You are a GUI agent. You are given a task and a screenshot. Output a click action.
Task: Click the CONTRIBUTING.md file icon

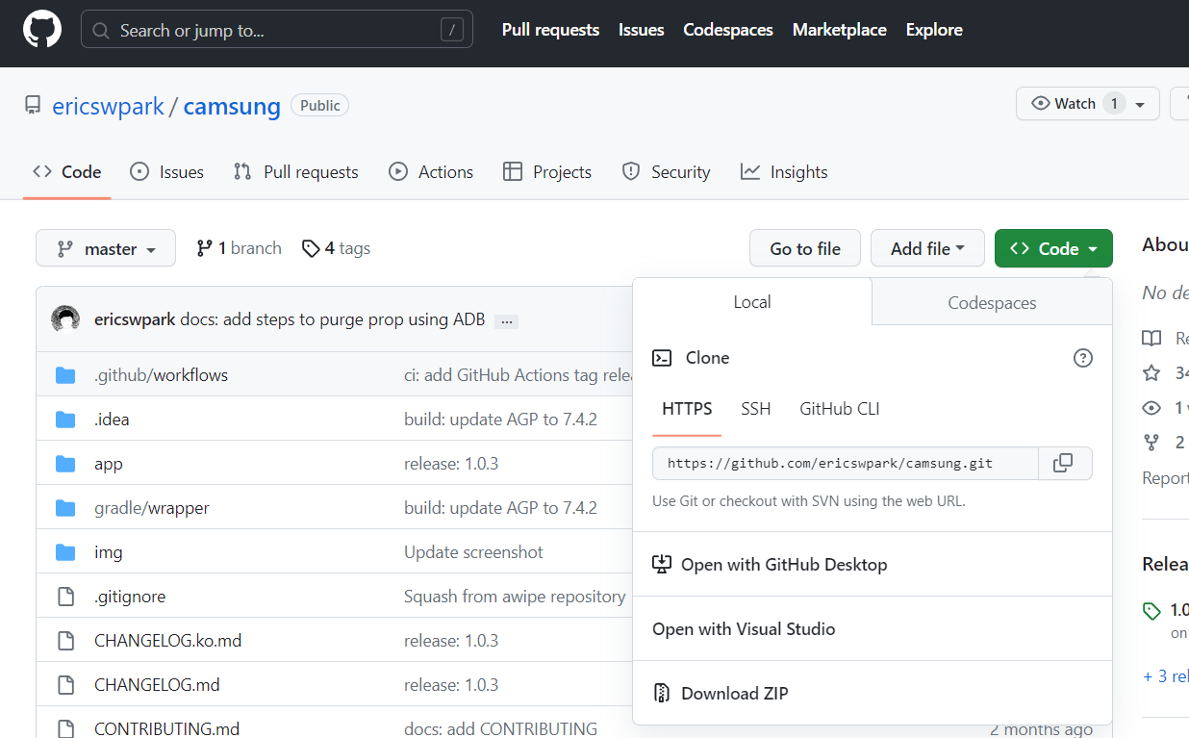[x=65, y=729]
